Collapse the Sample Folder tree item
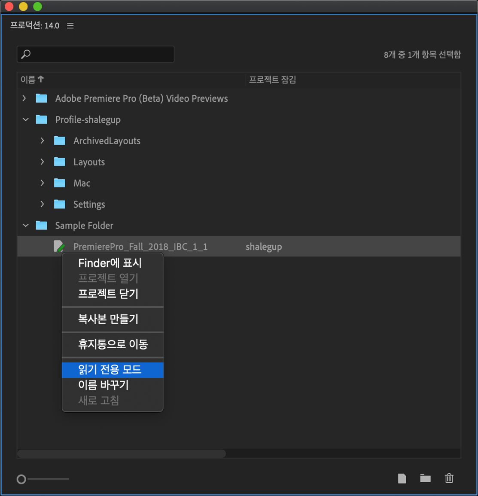Viewport: 478px width, 496px height. 25,225
